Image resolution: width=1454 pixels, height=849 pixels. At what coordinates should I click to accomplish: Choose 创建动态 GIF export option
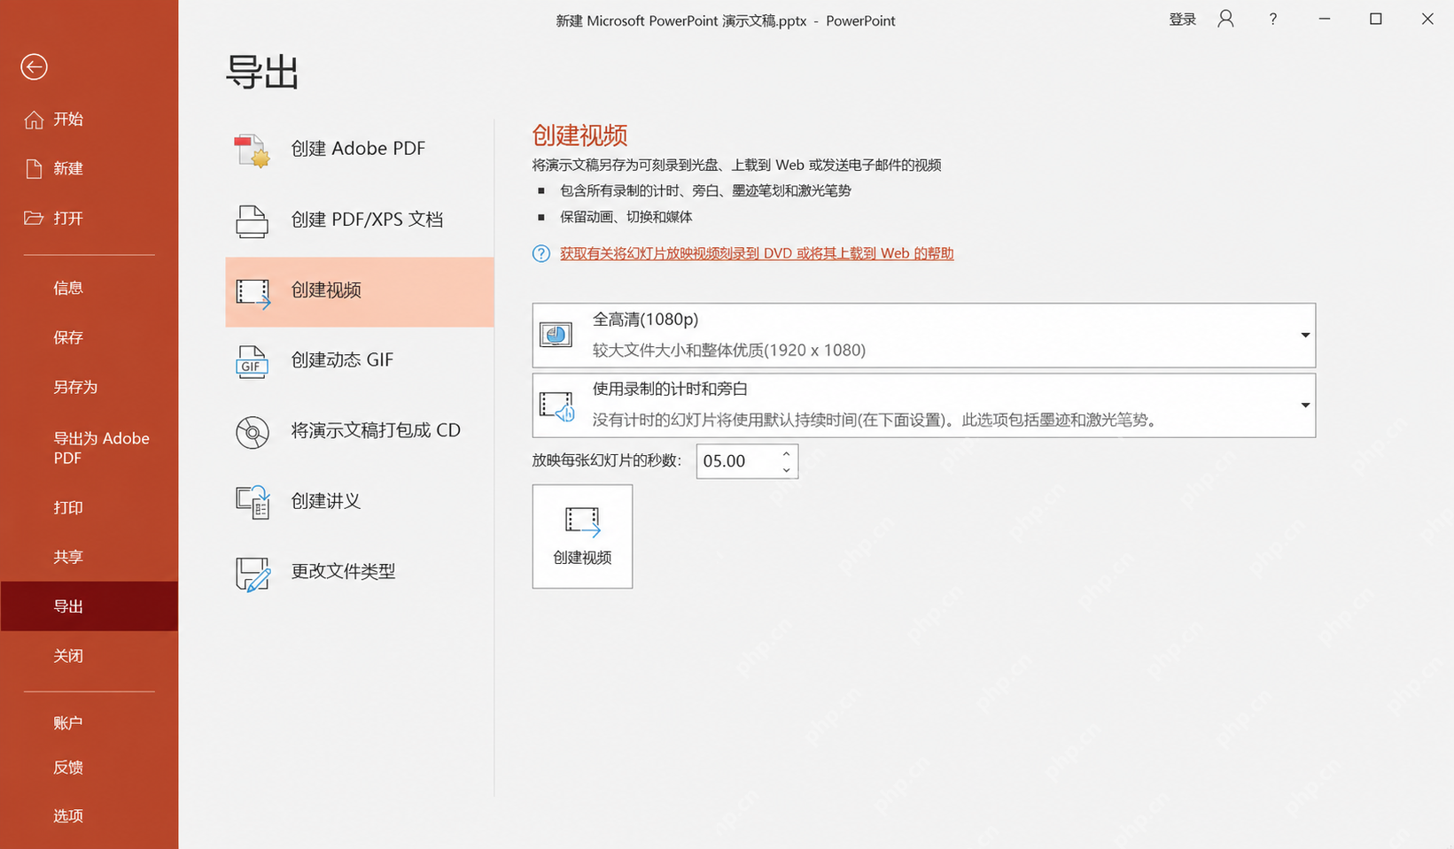pyautogui.click(x=360, y=361)
